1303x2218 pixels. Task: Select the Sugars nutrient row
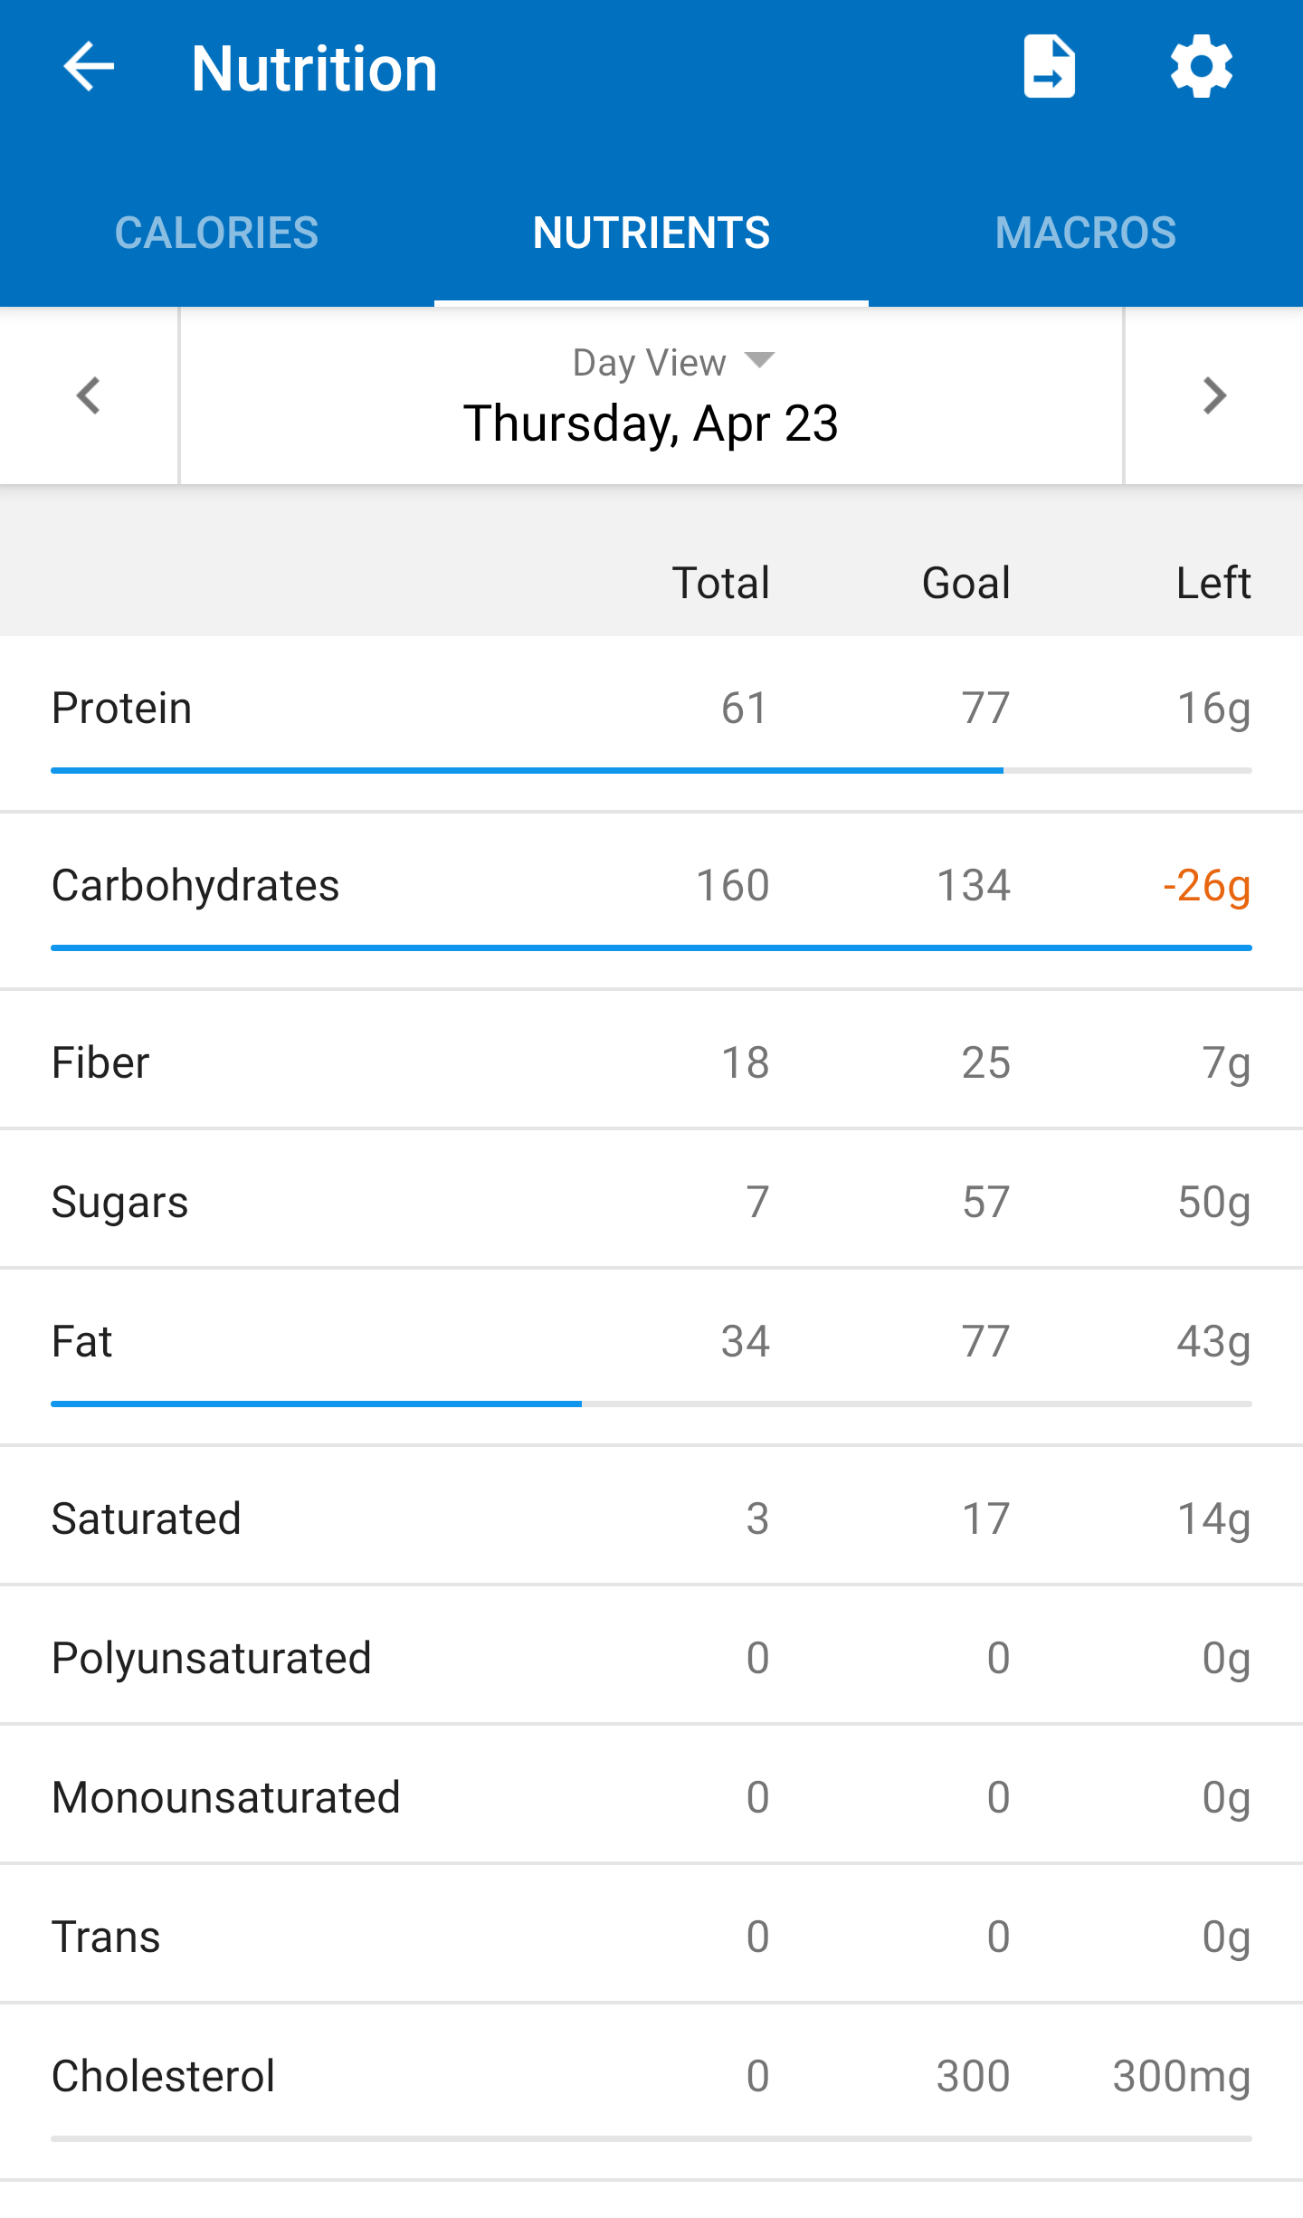point(651,1202)
